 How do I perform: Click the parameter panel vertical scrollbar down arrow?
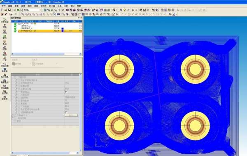pyautogui.click(x=81, y=150)
